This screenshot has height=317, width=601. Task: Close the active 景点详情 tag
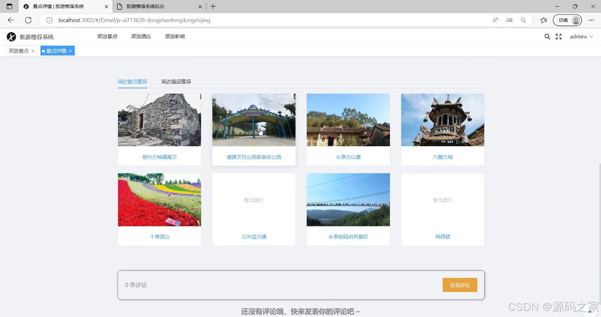click(70, 51)
